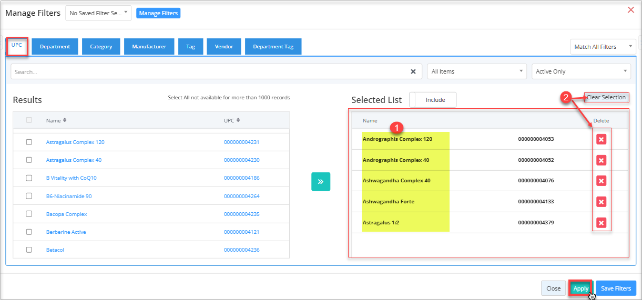Remove Andrographis Complex 40 using red X
Image resolution: width=642 pixels, height=300 pixels.
click(x=601, y=160)
